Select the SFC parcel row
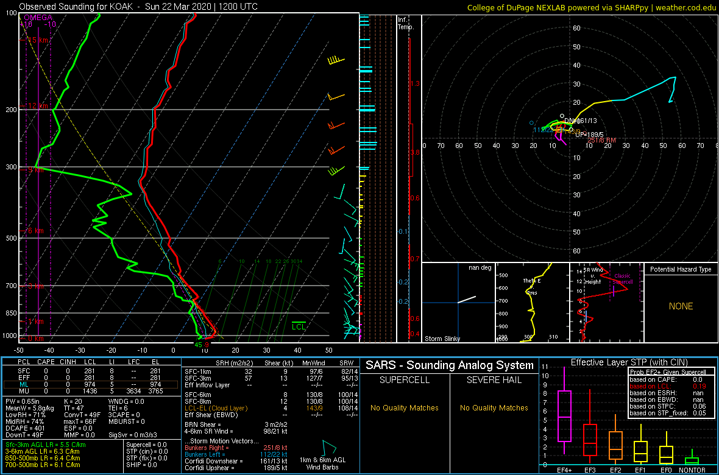This screenshot has height=475, width=719. (91, 370)
